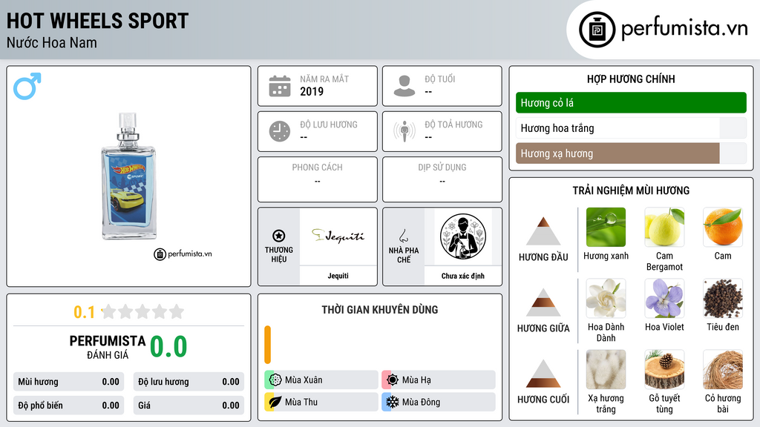Select the Gỗ tuyết tùng note image
760x427 pixels.
click(664, 369)
